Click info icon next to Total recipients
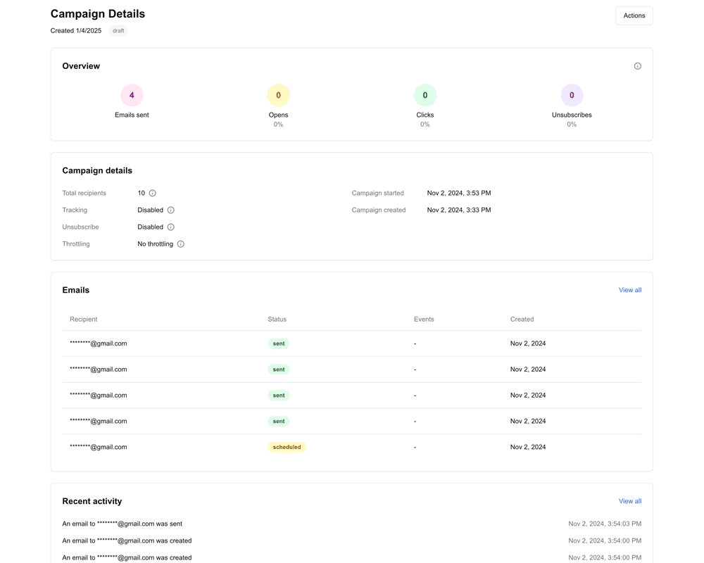 [x=152, y=193]
